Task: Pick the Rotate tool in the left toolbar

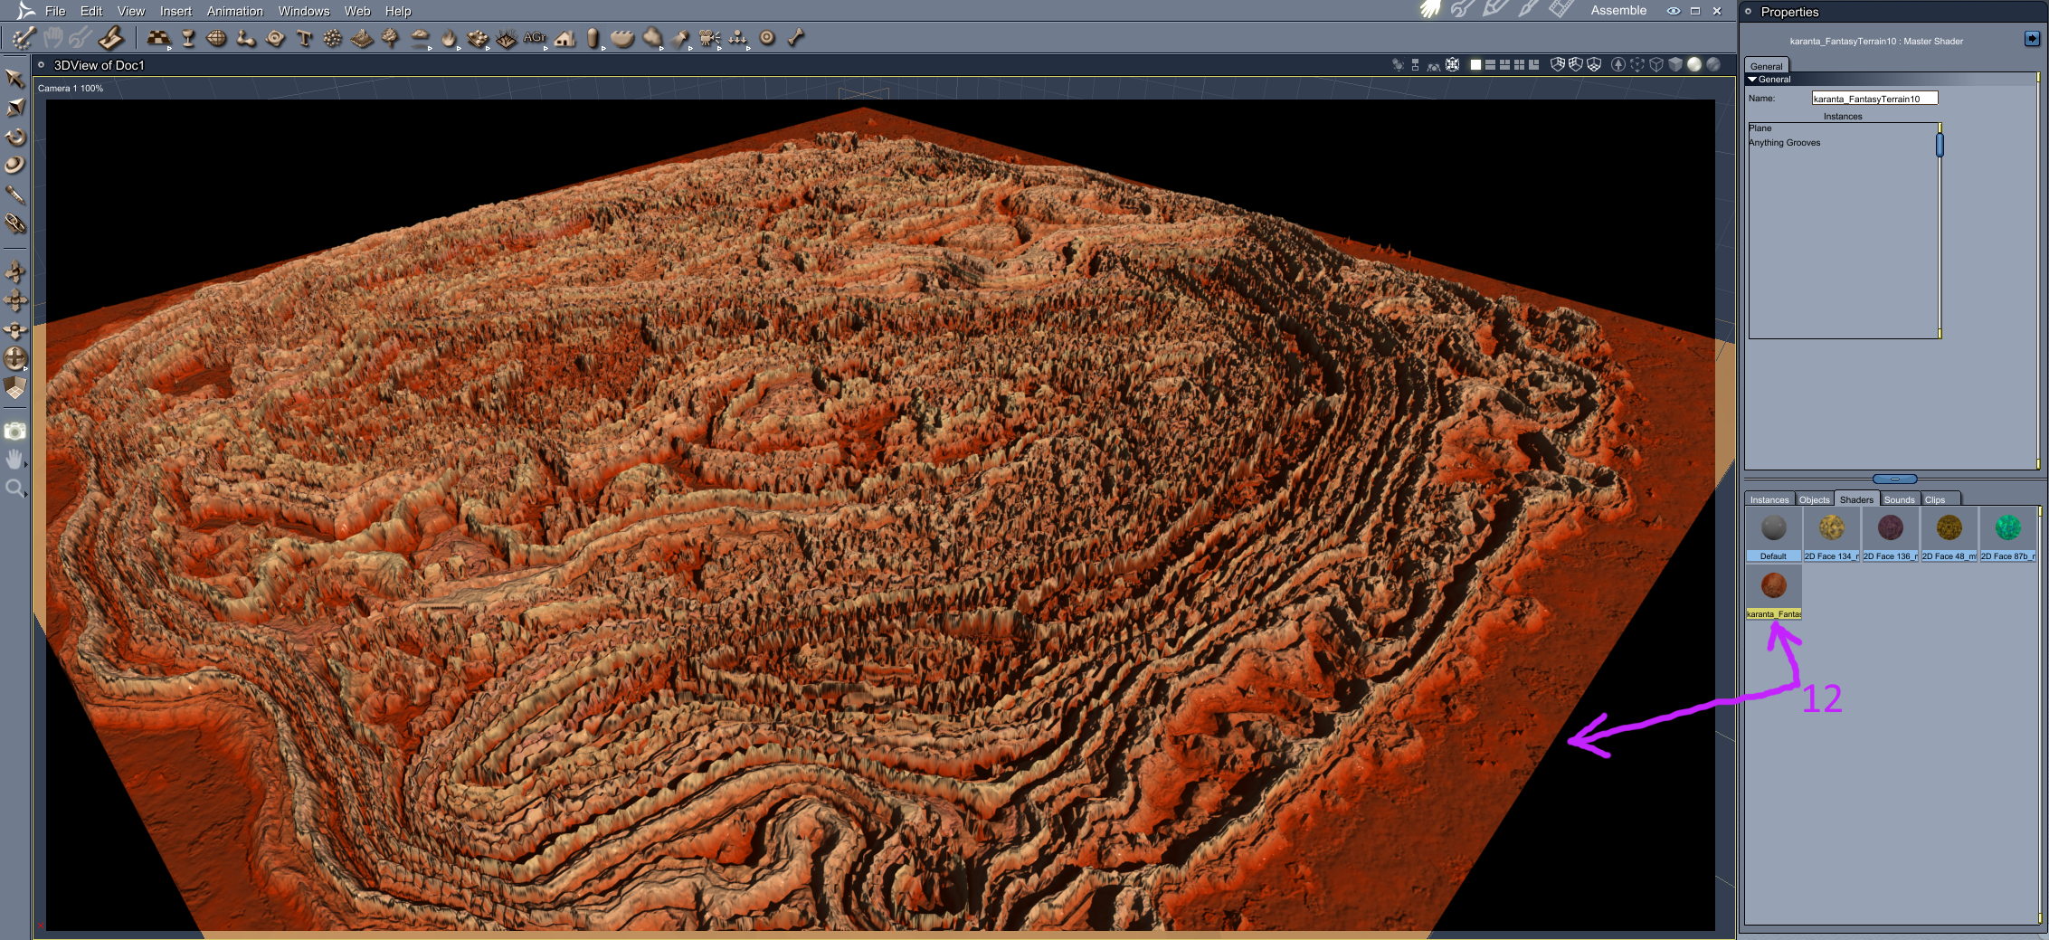Action: click(15, 137)
